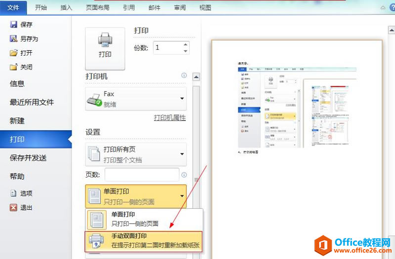
Task: Increase copies with the up stepper arrow
Action: (185, 44)
